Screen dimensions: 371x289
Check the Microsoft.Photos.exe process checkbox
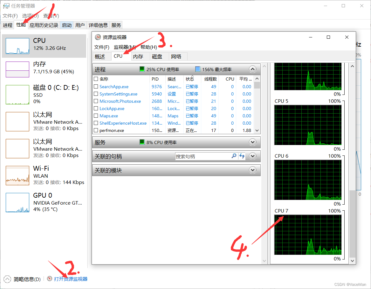click(x=96, y=101)
